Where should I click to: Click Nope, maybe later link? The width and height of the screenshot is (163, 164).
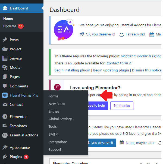point(140,143)
